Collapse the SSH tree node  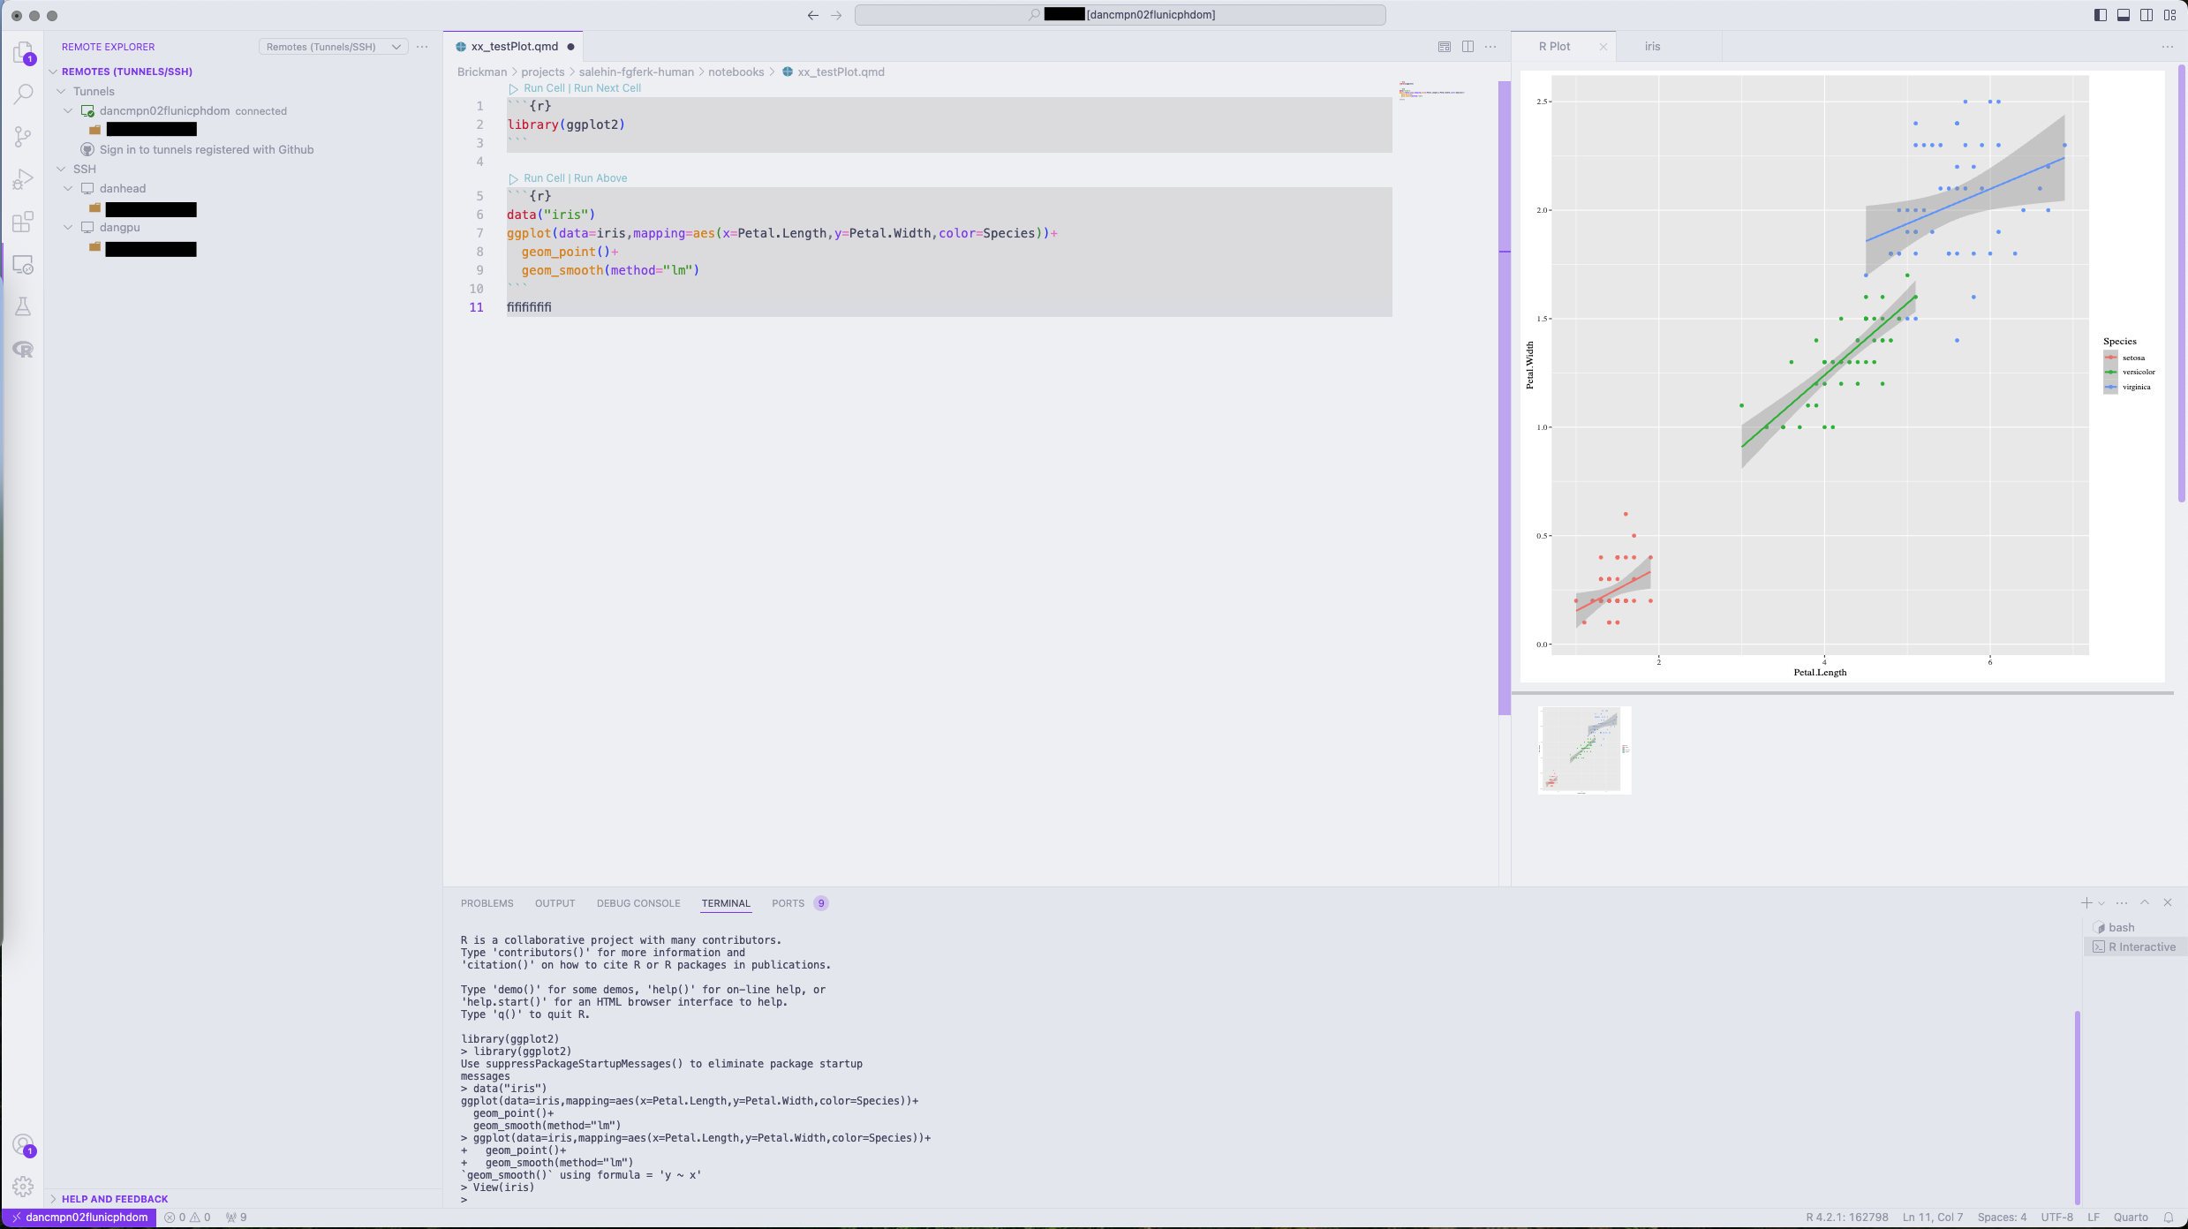(x=61, y=169)
